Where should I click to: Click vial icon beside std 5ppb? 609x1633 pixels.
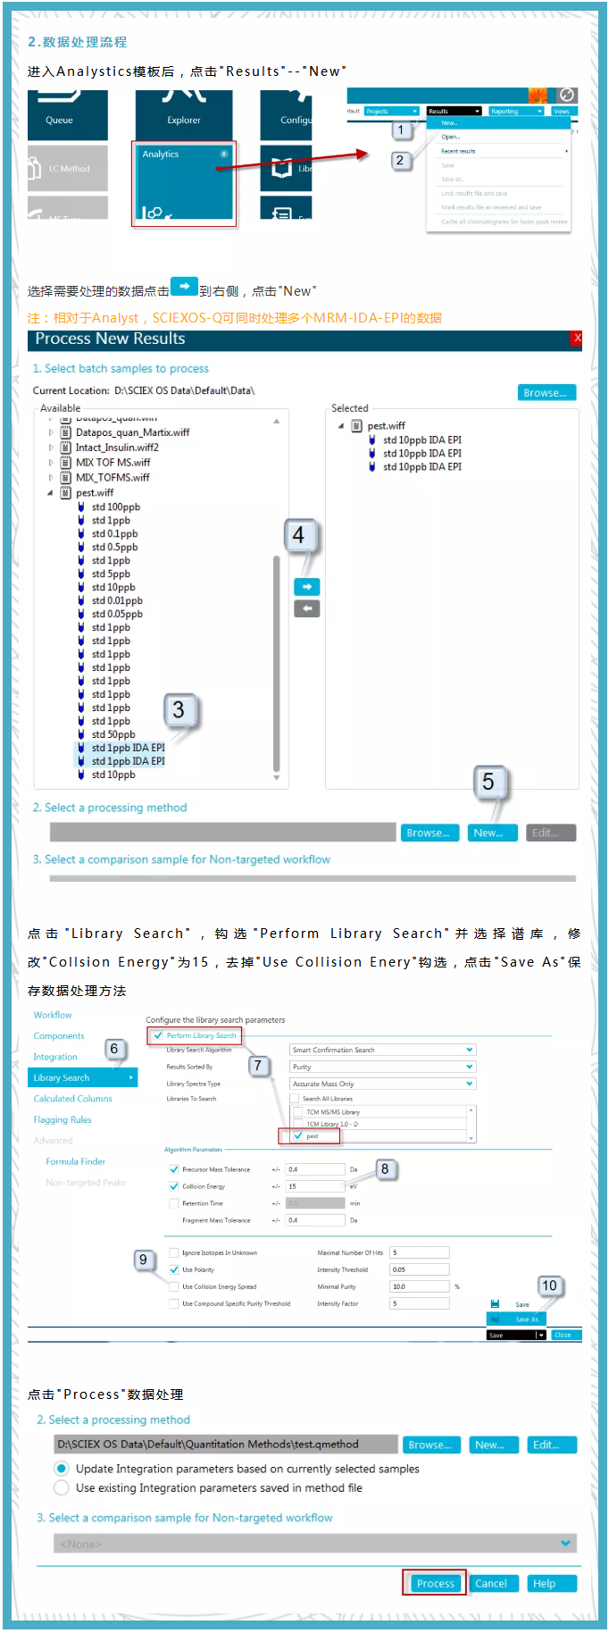81,574
